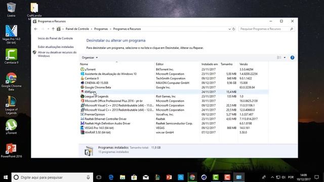
Task: Open PowerPoint from the taskbar
Action: [x=169, y=177]
